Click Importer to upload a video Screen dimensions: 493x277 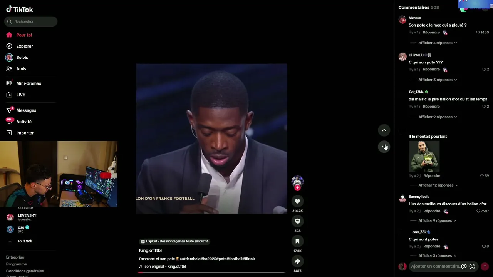point(25,133)
